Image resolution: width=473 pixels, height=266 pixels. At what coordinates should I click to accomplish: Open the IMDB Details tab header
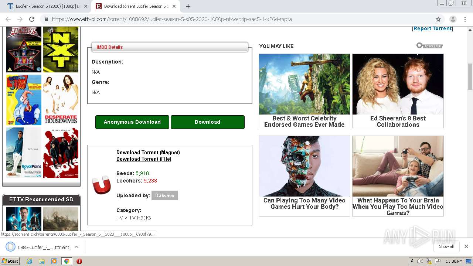(x=170, y=47)
